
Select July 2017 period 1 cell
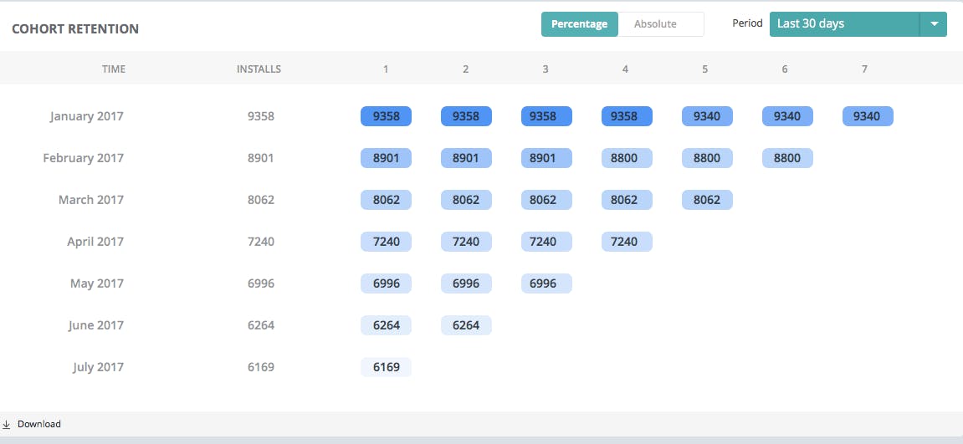(386, 367)
